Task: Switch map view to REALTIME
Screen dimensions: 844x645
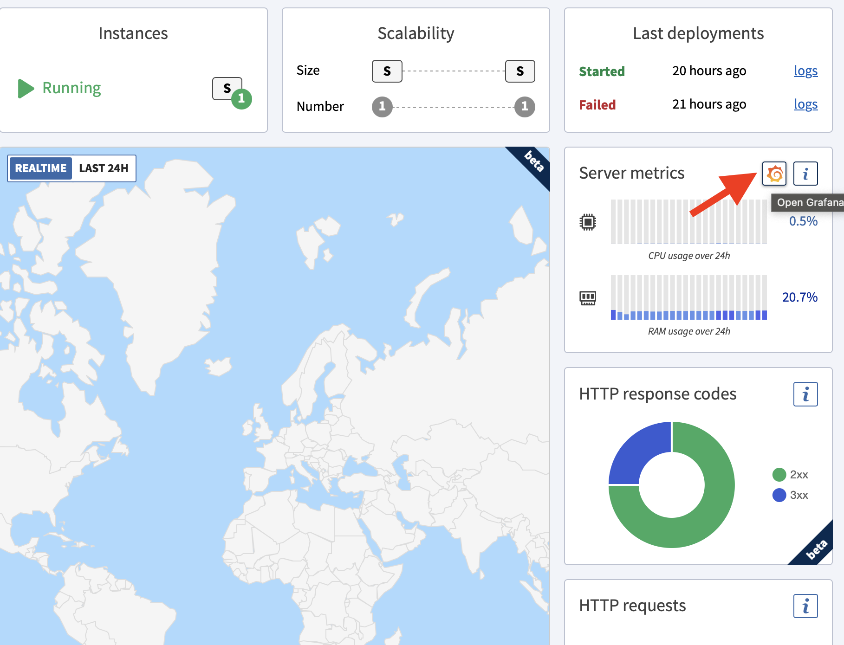Action: point(40,168)
